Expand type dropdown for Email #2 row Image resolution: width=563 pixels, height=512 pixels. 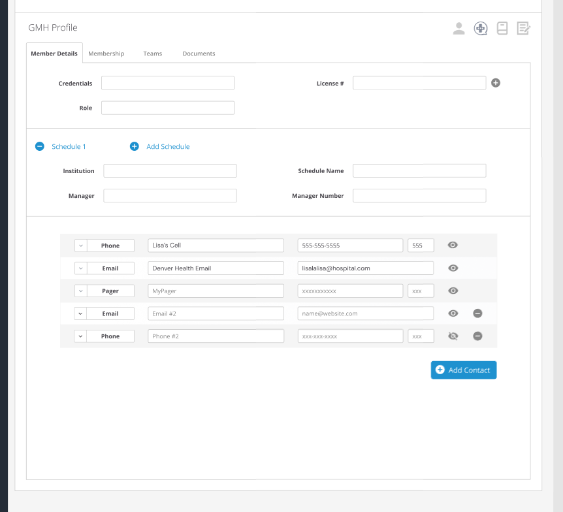[x=80, y=313]
